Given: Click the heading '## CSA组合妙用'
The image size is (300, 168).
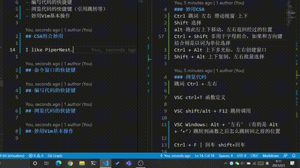Looking at the screenshot, I should click(x=44, y=36).
